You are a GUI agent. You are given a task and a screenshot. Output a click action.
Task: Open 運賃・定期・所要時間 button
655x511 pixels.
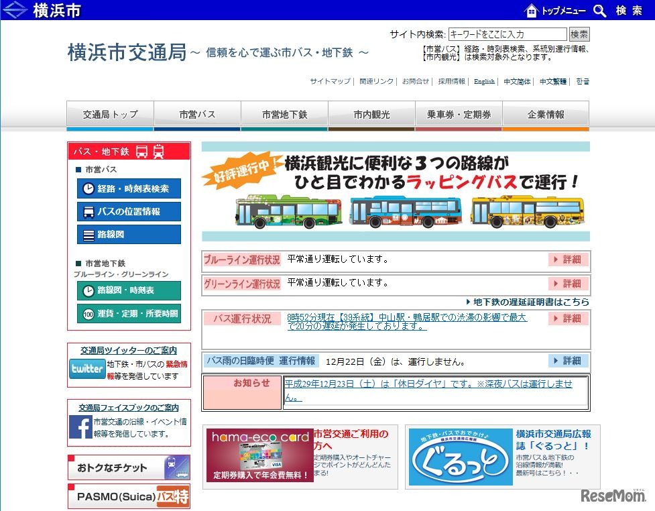[x=129, y=314]
